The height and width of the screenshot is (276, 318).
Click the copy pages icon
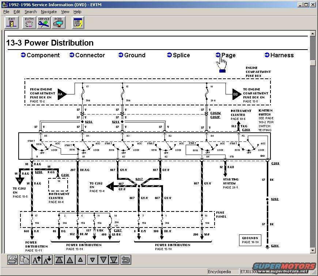click(x=24, y=260)
